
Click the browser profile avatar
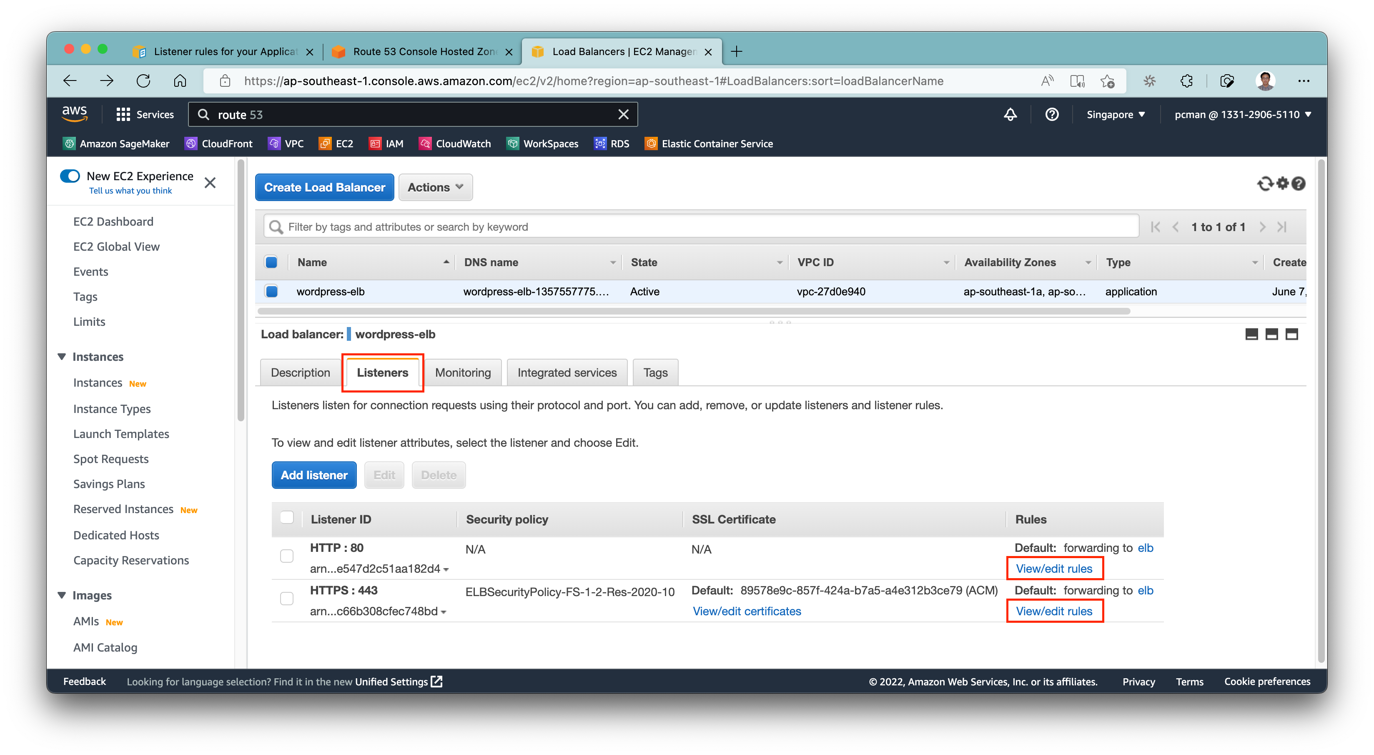coord(1265,81)
